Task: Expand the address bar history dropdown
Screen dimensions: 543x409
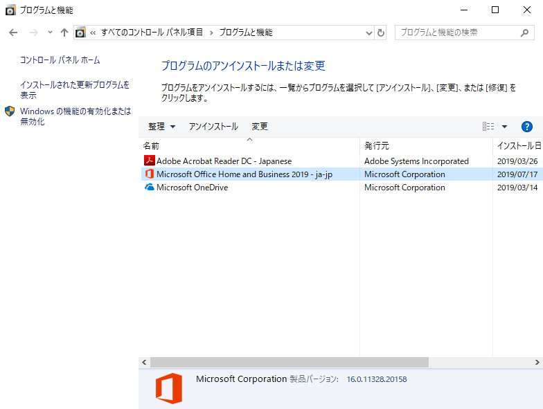Action: point(368,33)
